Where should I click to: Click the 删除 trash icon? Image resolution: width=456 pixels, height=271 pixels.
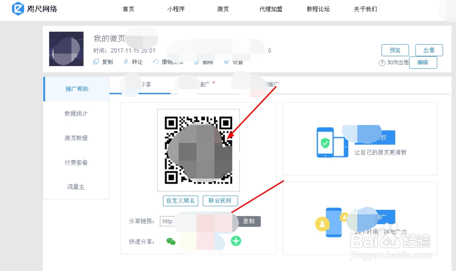[x=196, y=62]
